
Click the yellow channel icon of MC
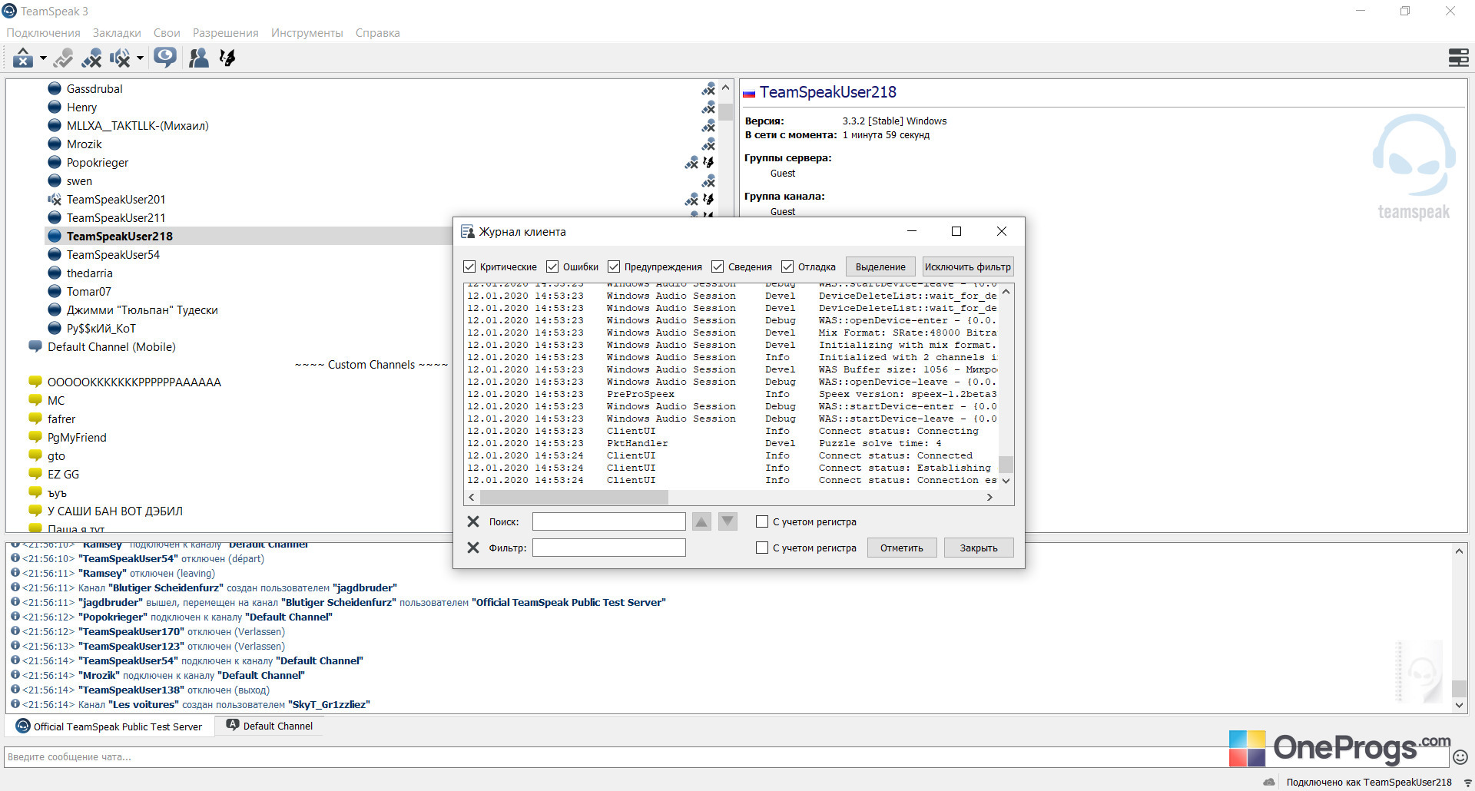tap(35, 400)
